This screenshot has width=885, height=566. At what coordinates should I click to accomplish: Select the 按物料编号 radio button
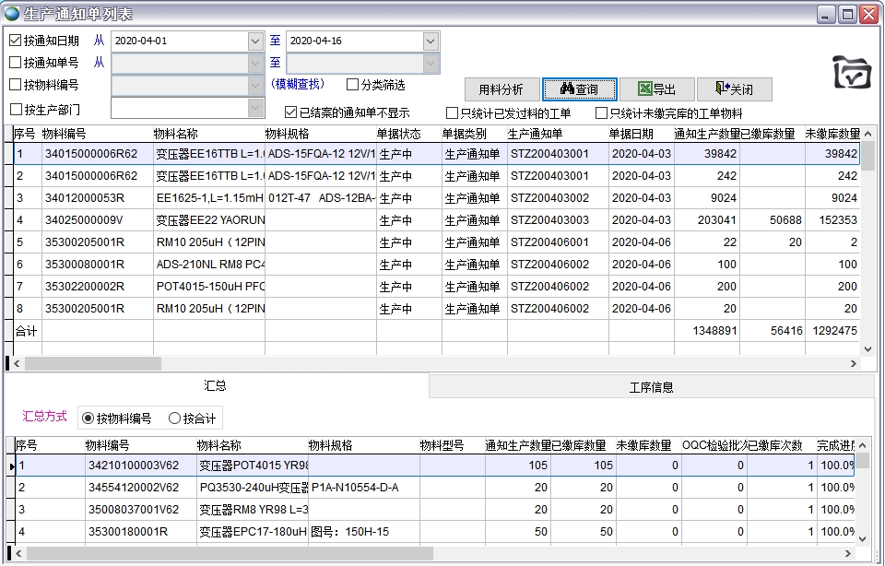pos(88,419)
